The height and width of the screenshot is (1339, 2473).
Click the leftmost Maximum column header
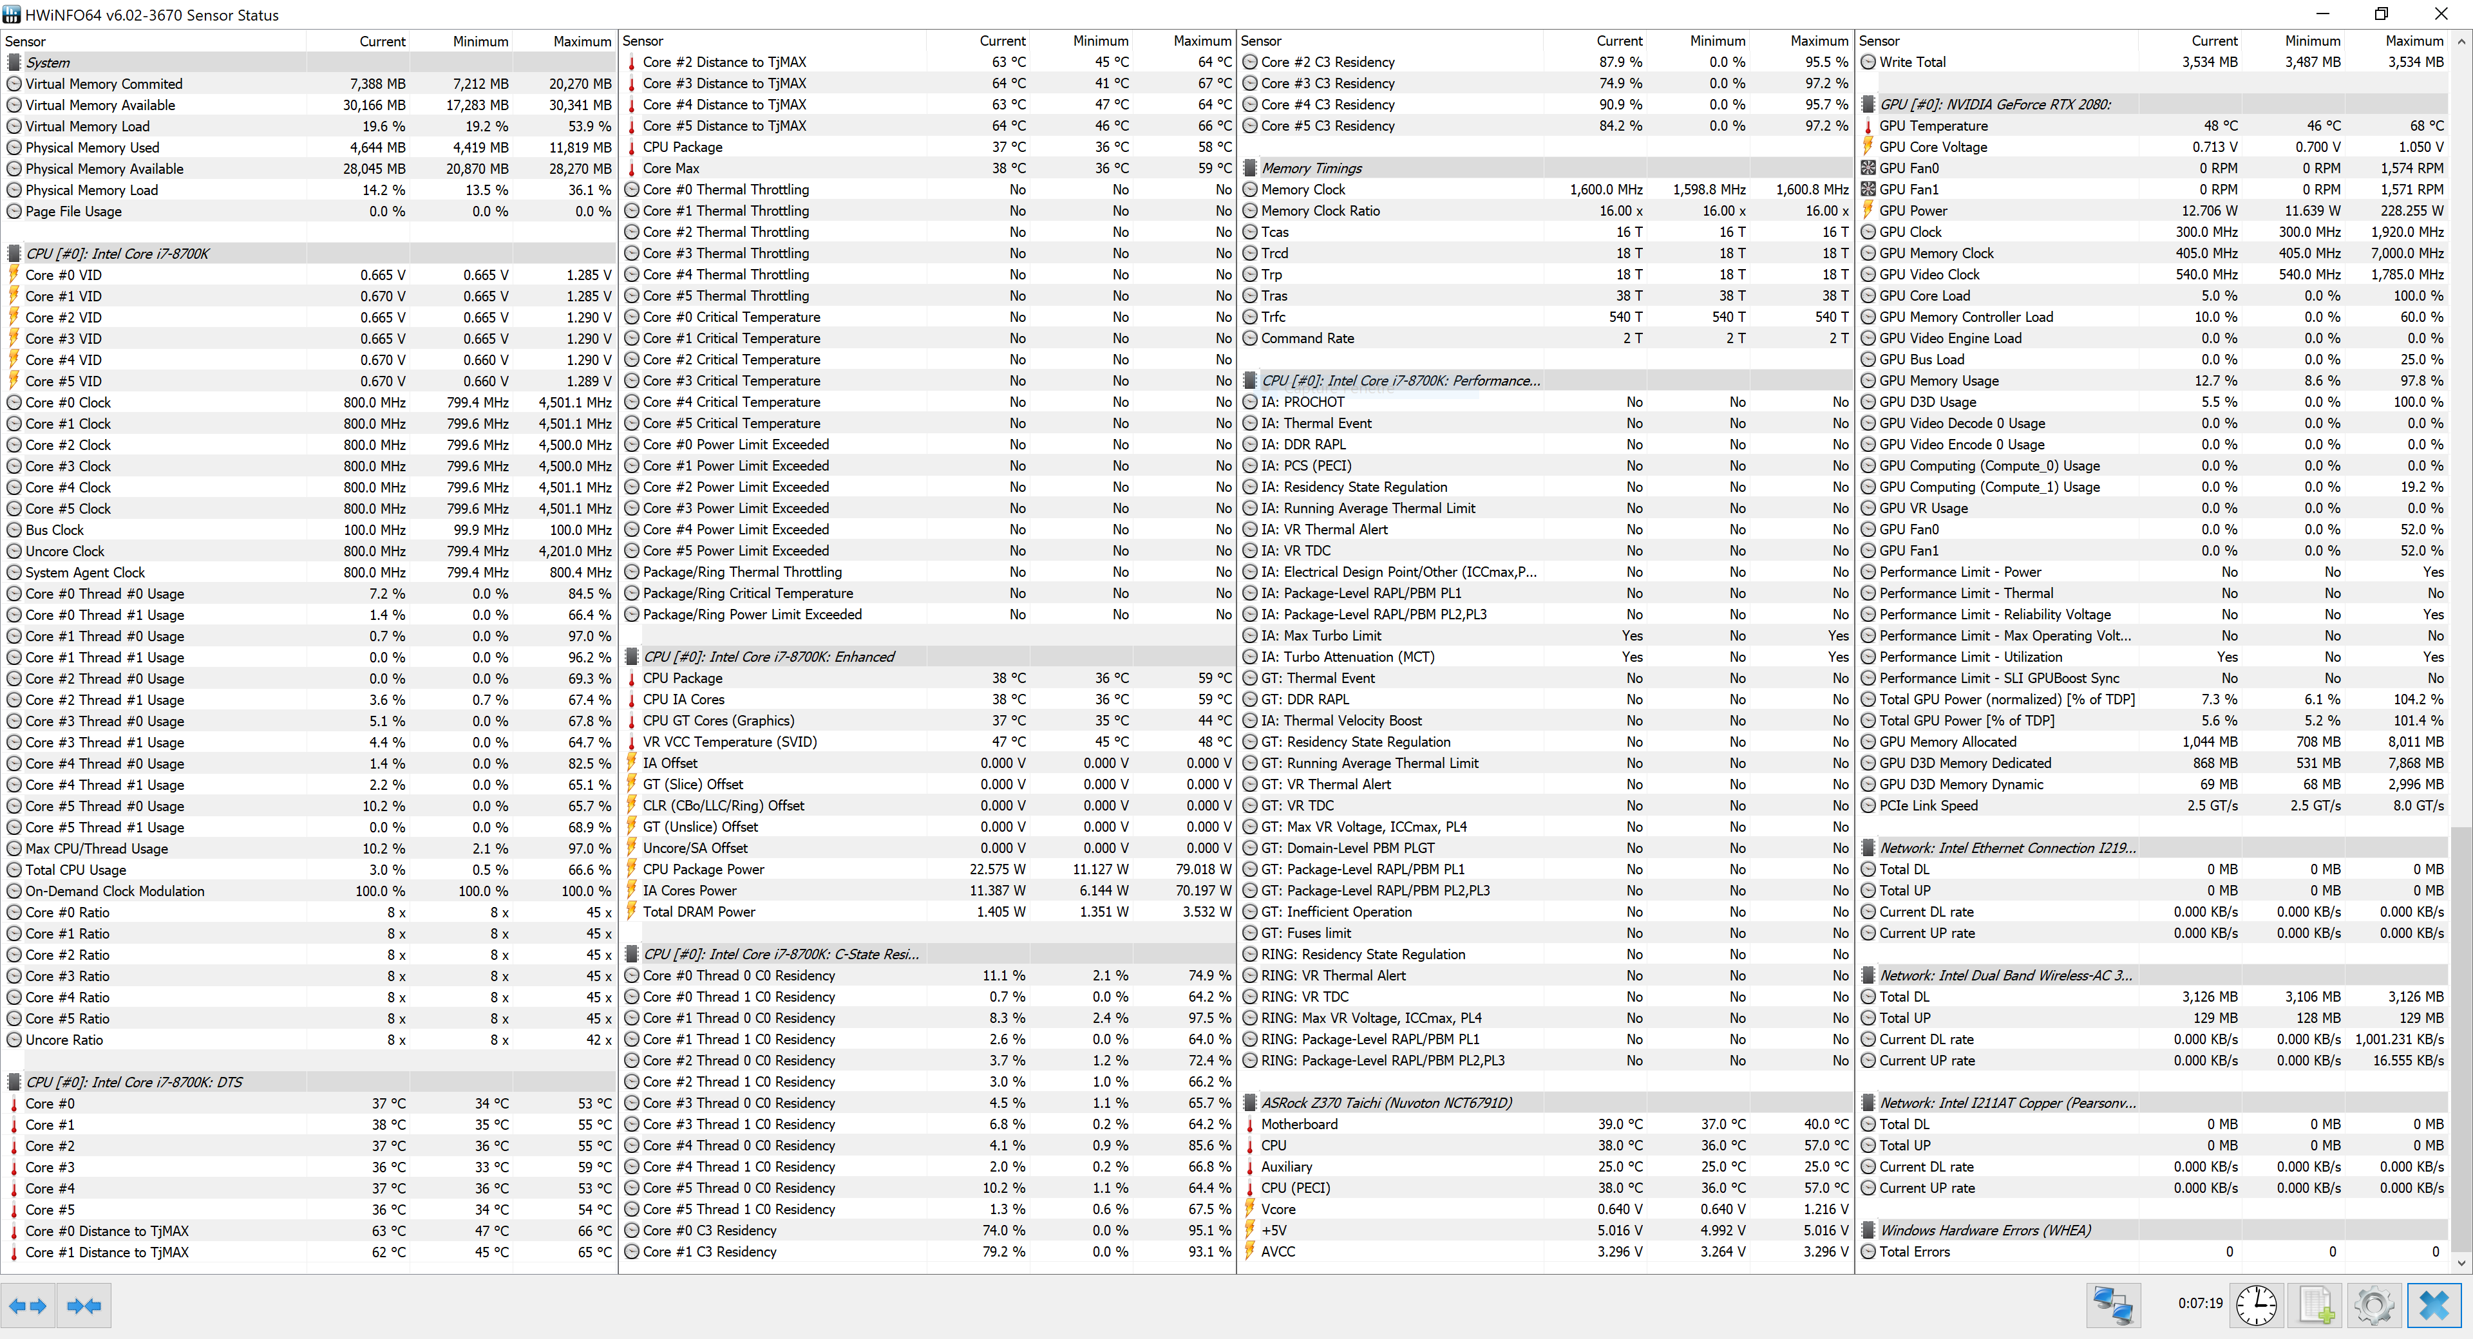point(582,41)
